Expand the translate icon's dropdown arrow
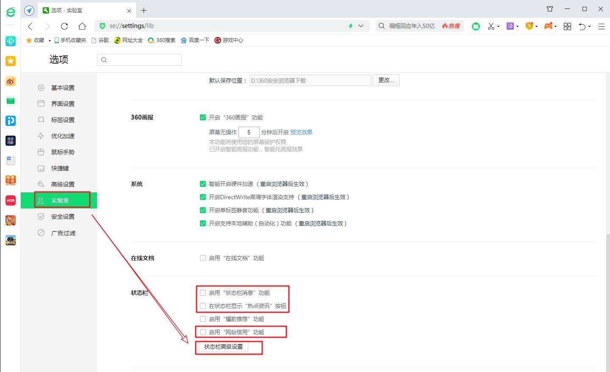 517,26
